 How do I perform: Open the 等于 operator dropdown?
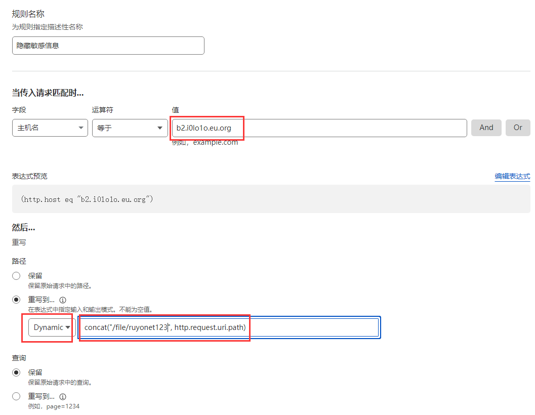coord(130,128)
